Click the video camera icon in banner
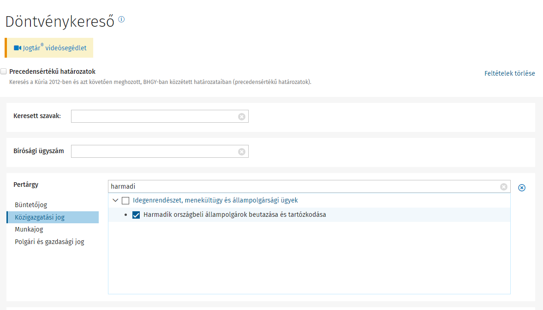Screen dimensions: 543x310 [x=18, y=48]
